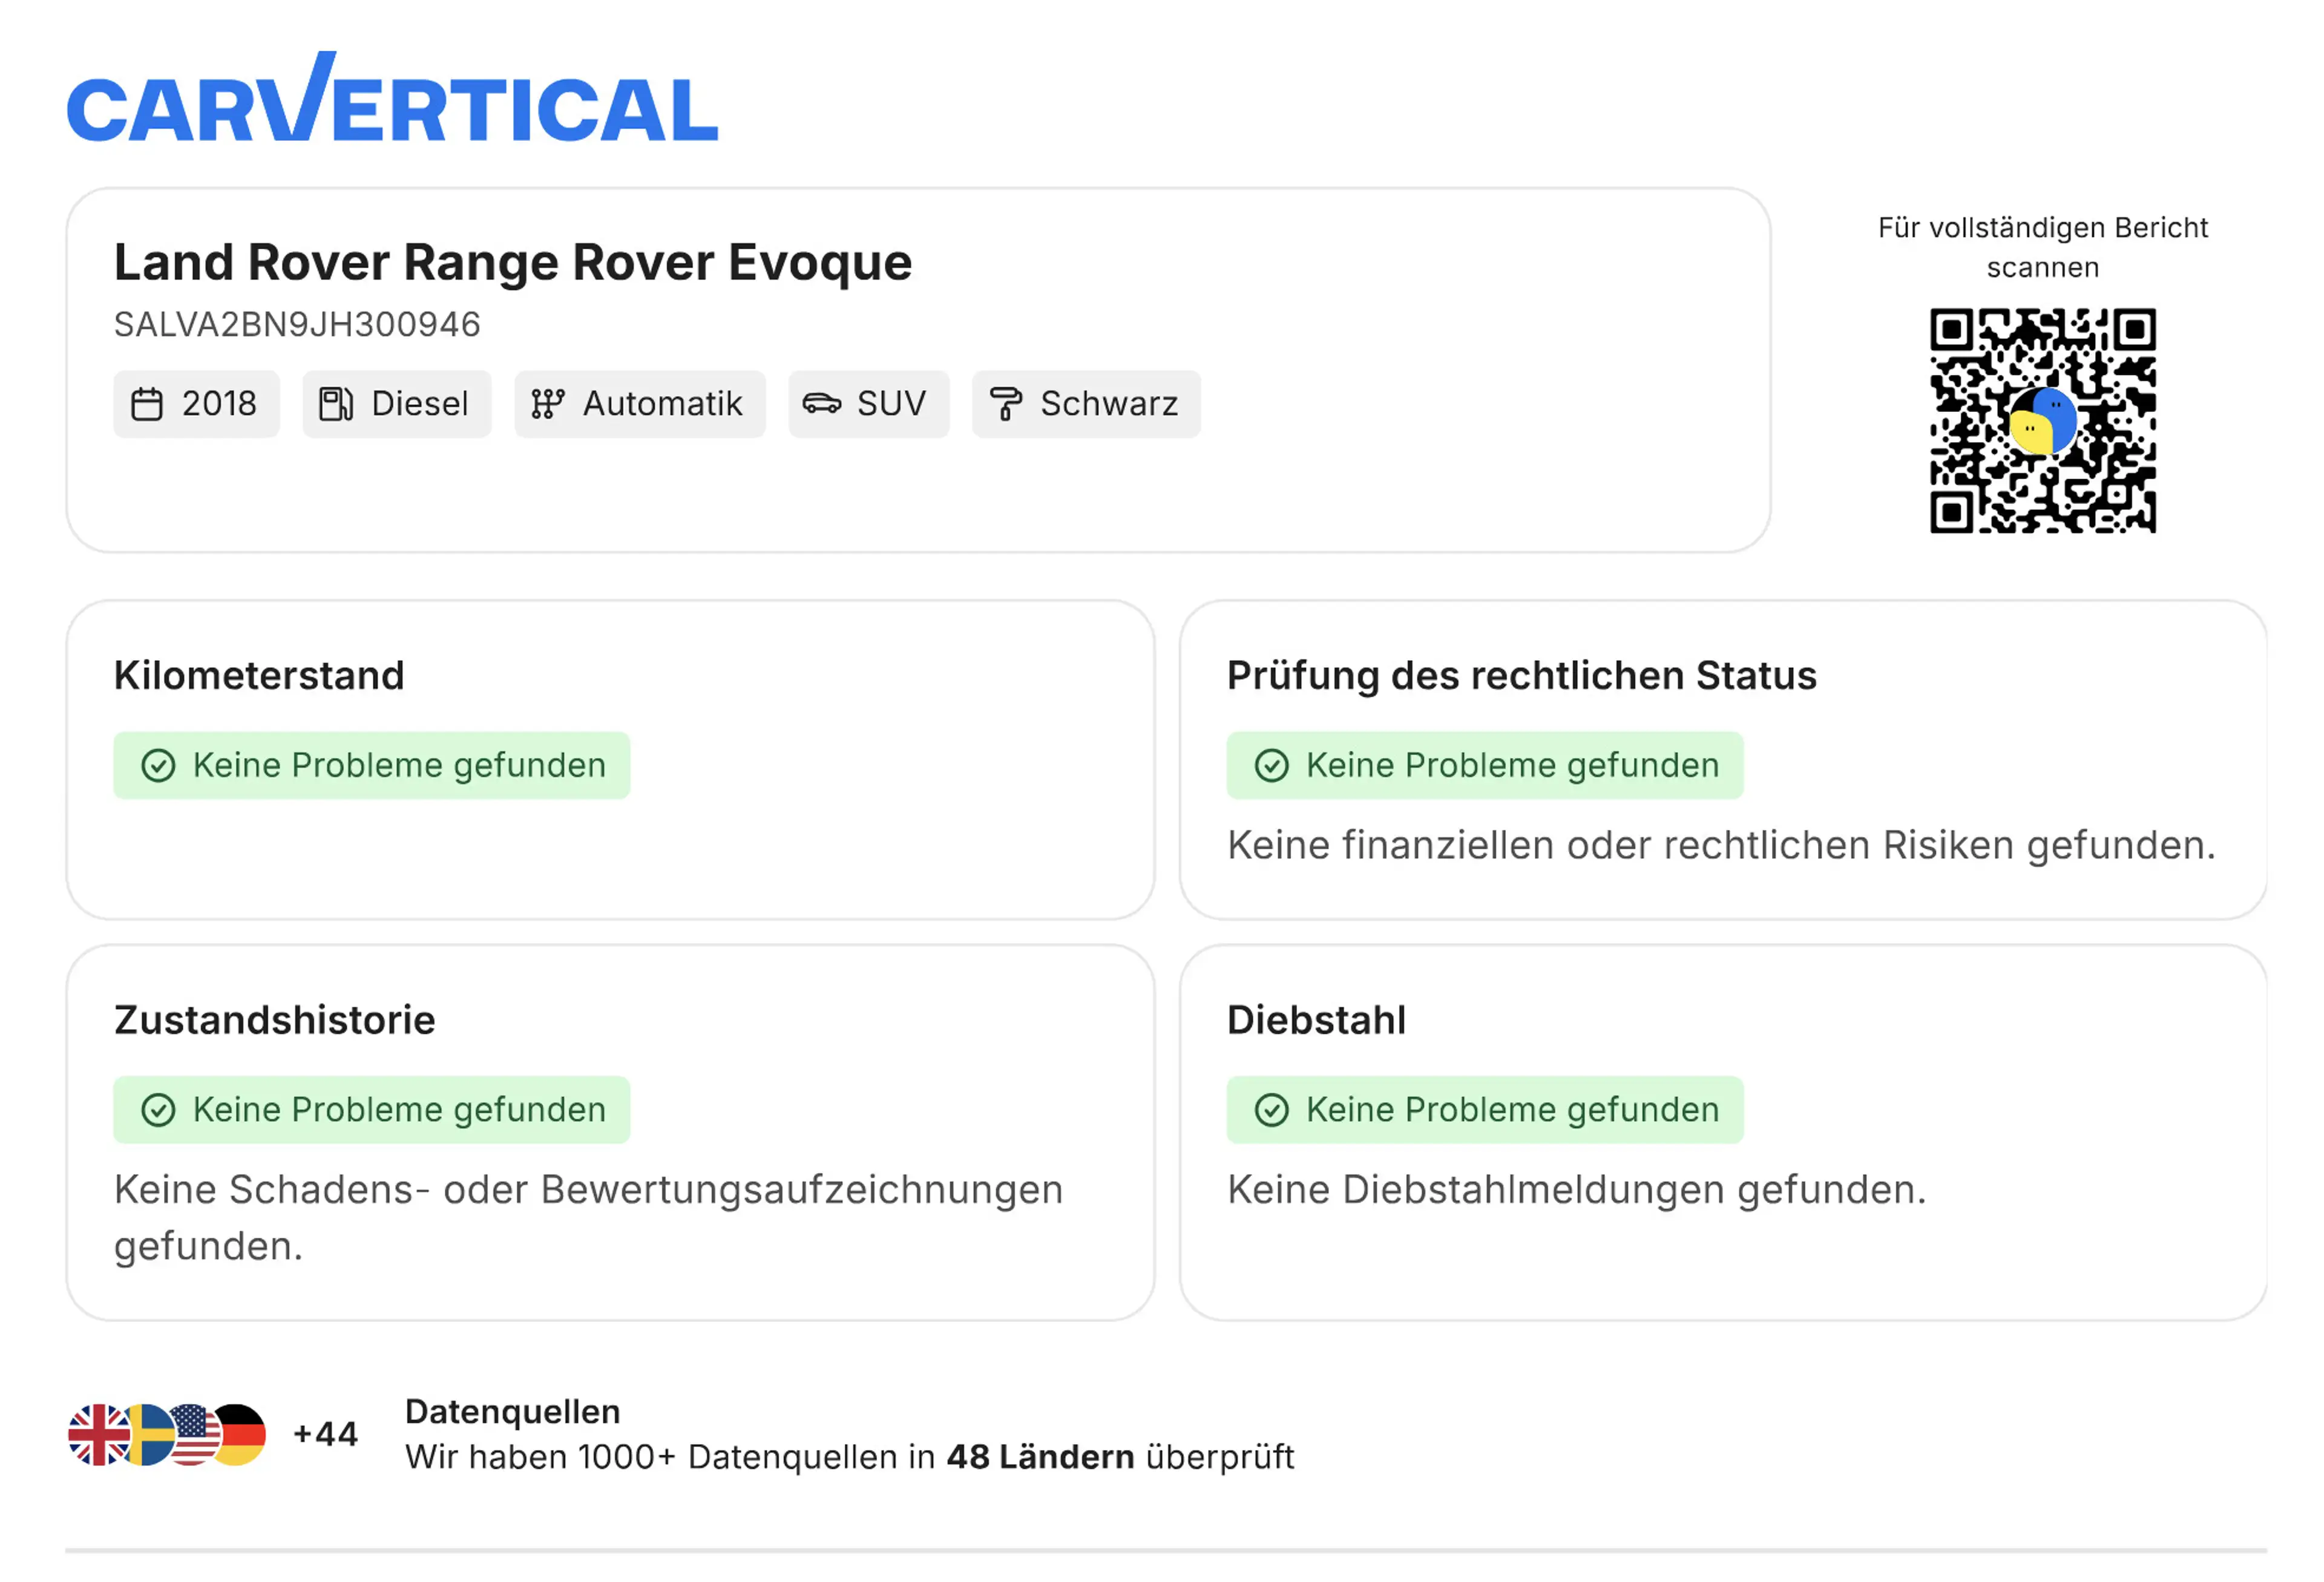Click the +44 countries counter
The image size is (2324, 1582).
tap(325, 1435)
